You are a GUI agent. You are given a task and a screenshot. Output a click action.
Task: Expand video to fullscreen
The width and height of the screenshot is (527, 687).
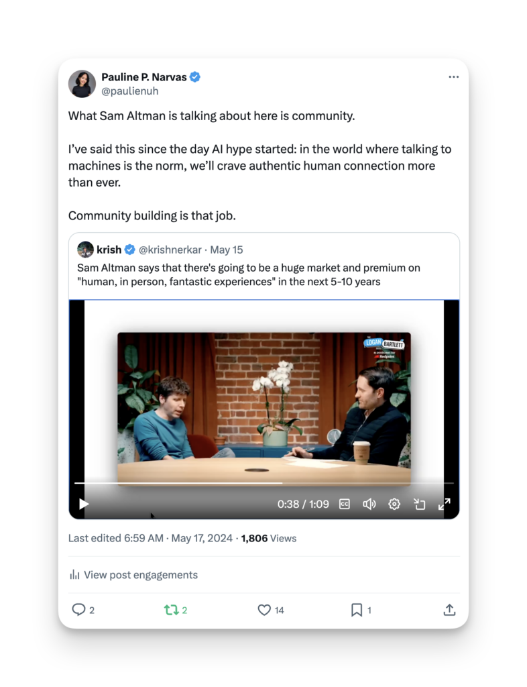(444, 504)
